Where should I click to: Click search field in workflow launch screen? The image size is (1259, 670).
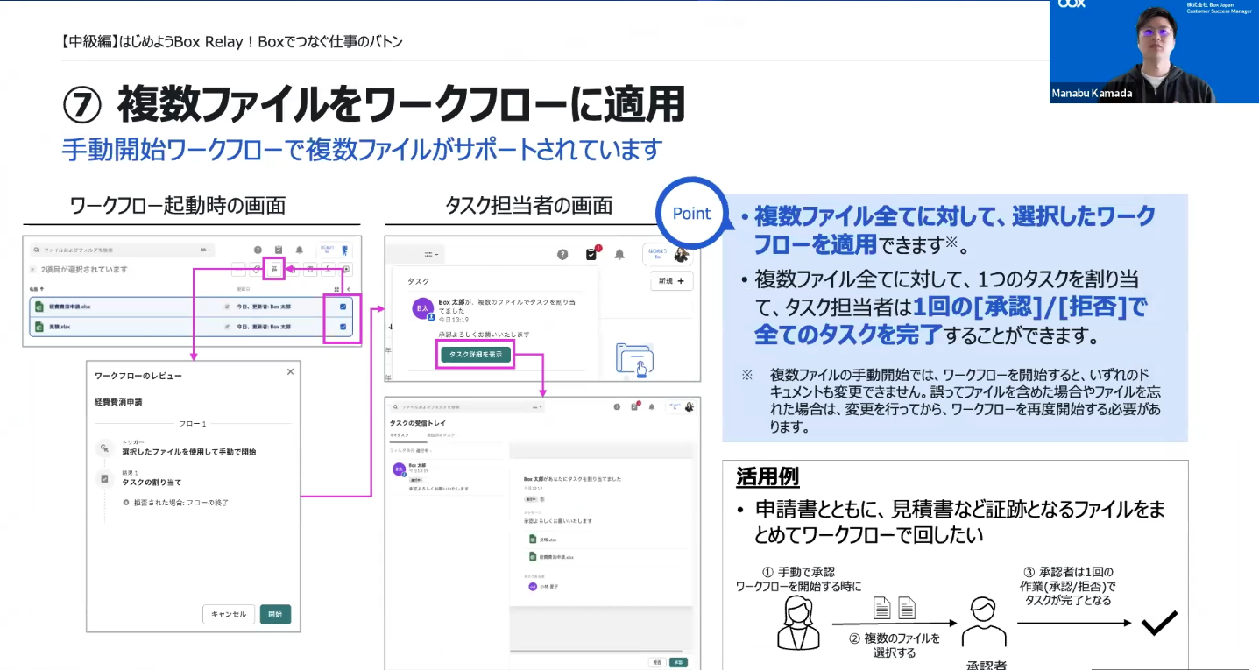pyautogui.click(x=122, y=250)
